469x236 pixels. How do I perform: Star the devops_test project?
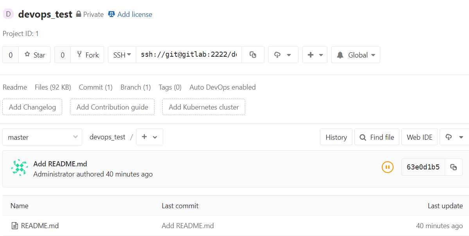(35, 55)
